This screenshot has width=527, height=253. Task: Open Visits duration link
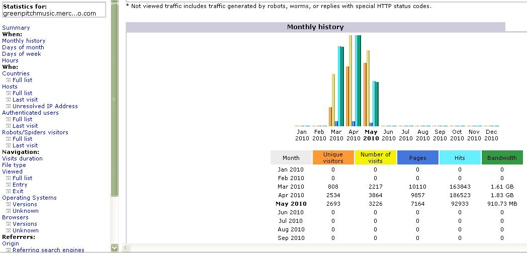[22, 158]
